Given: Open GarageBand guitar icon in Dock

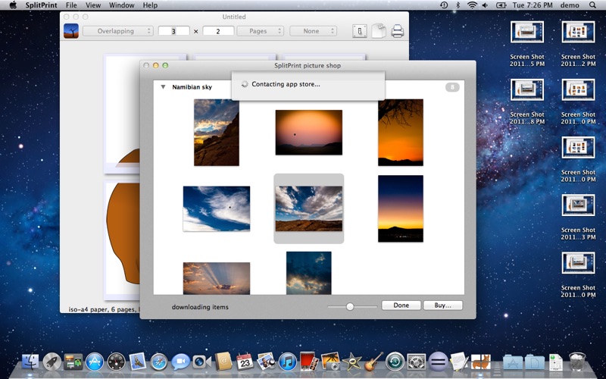Looking at the screenshot, I should (373, 362).
